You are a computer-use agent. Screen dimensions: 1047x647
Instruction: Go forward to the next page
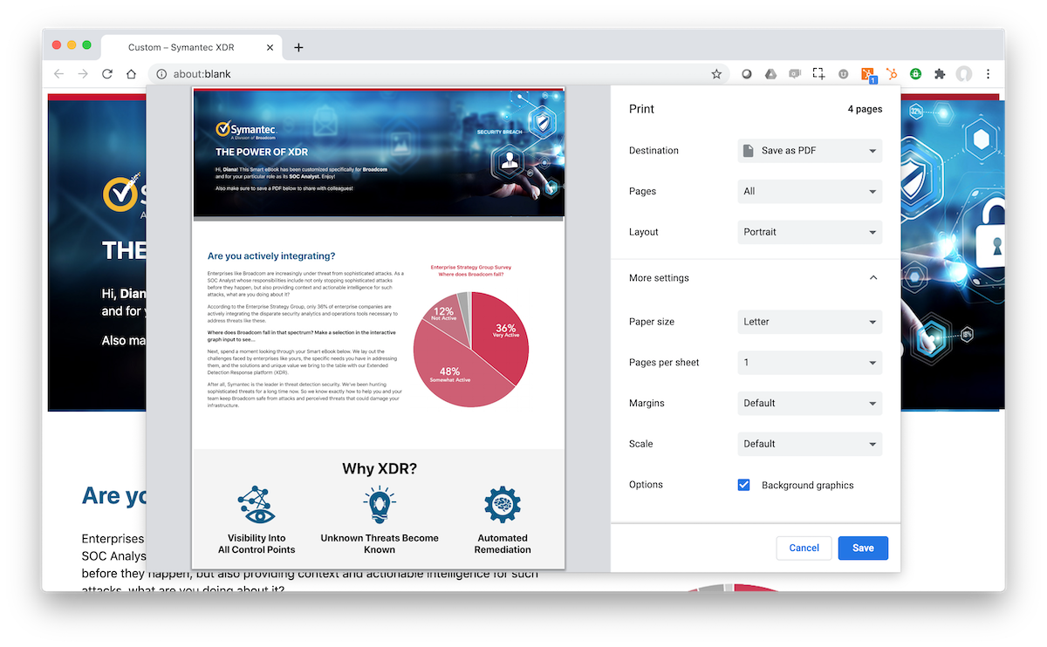click(83, 74)
